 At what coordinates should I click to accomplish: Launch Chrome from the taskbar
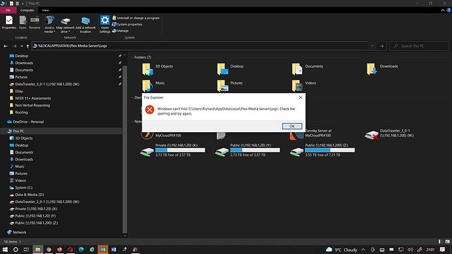pos(48,249)
